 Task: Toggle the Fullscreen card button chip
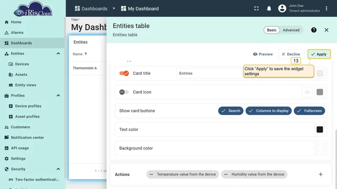tap(309, 111)
